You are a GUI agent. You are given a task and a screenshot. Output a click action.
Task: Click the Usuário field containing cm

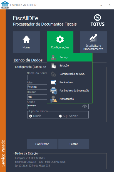pos(37,97)
